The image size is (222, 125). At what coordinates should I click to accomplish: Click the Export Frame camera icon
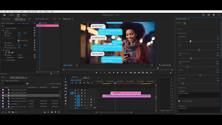point(139,73)
